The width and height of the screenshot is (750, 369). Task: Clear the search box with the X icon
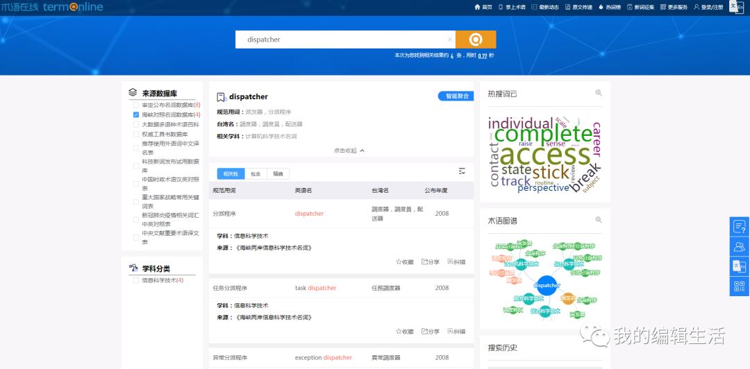449,40
